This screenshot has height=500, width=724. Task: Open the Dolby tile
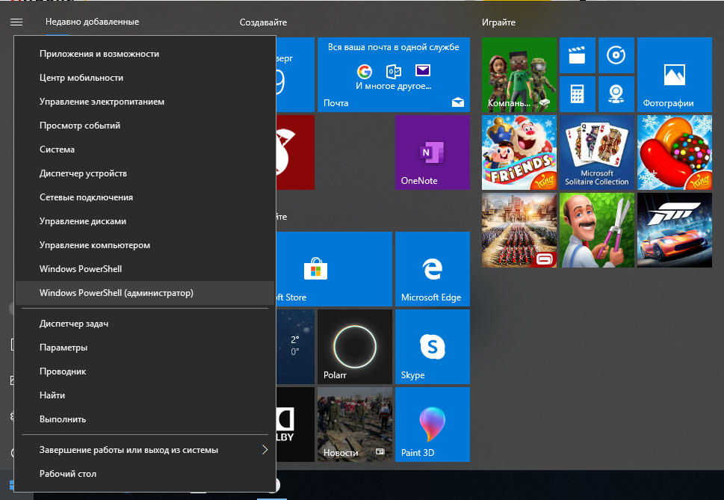(x=296, y=424)
